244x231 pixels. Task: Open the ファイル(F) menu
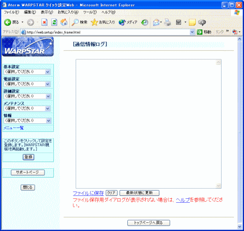tap(11, 12)
